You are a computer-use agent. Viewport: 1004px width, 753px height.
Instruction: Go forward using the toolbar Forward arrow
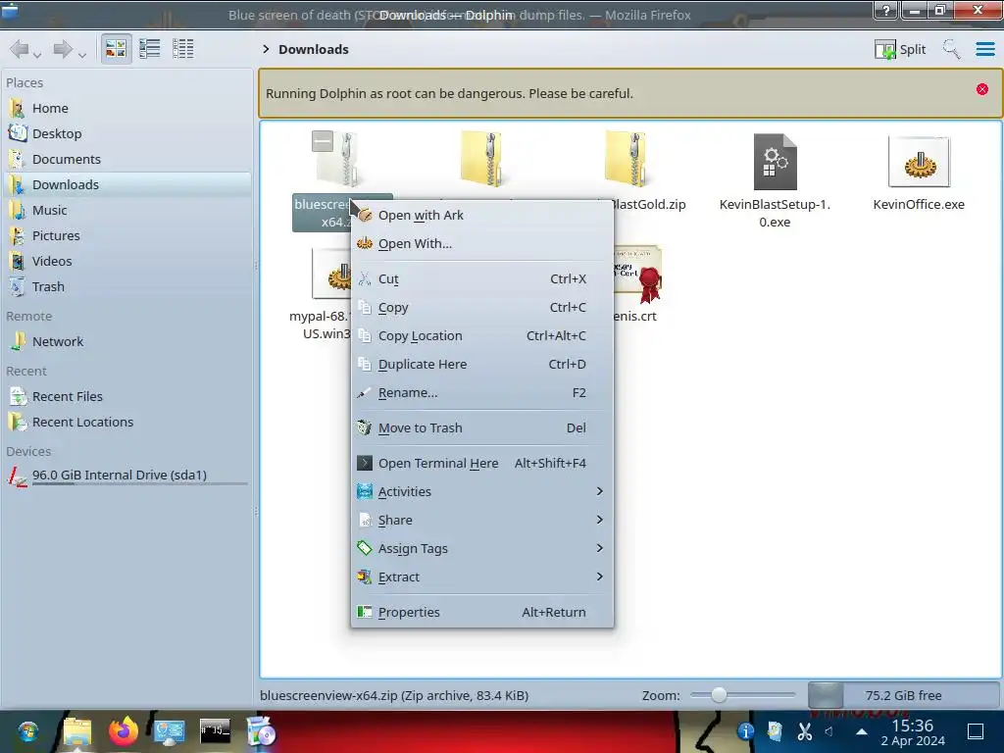coord(63,49)
